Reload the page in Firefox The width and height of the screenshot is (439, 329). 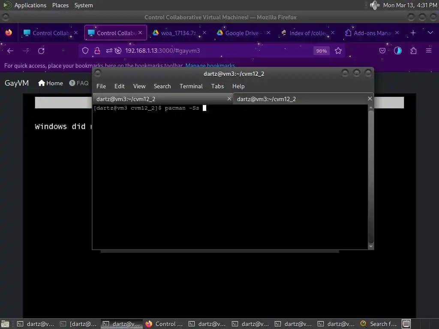[x=41, y=51]
